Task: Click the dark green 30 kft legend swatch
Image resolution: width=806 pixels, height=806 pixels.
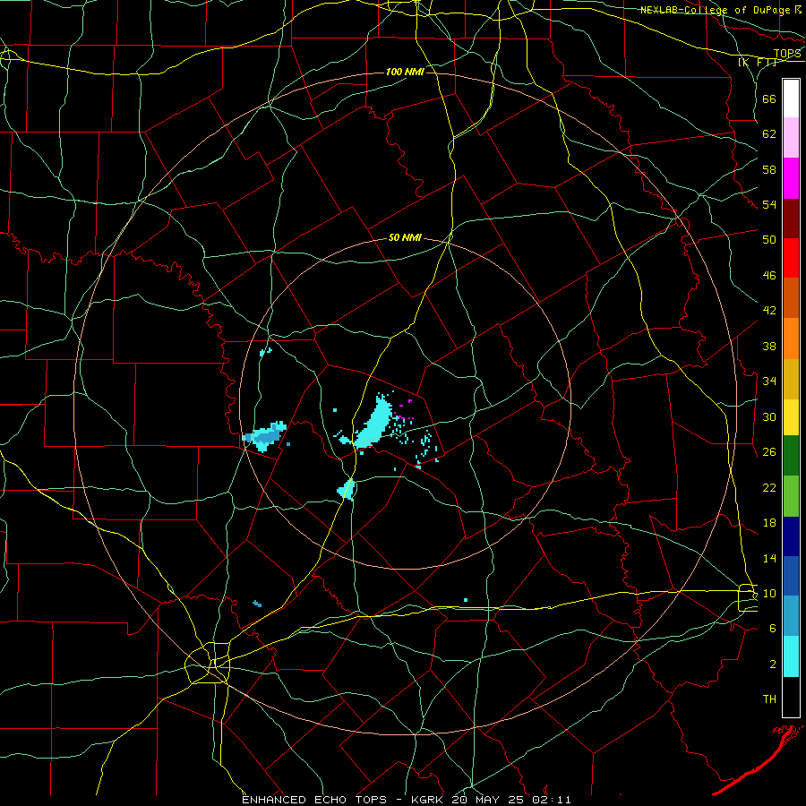Action: coord(791,455)
